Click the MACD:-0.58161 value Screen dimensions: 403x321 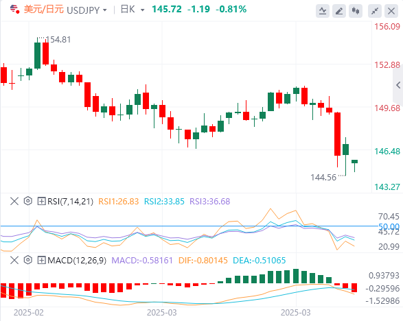coord(142,261)
